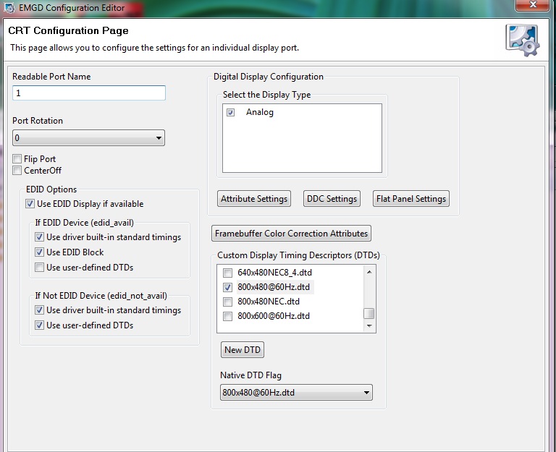The image size is (556, 452).
Task: Close the EMGD Configuration Editor window
Action: coord(533,5)
